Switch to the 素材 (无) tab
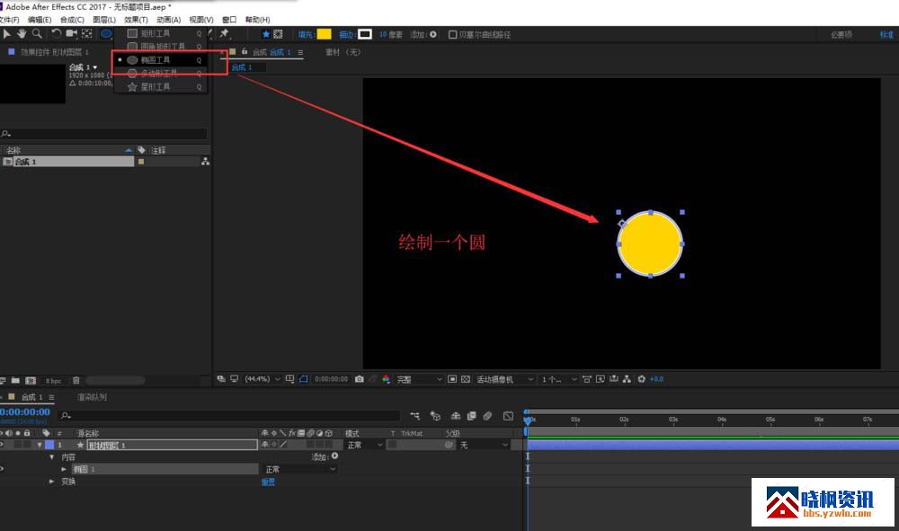The height and width of the screenshot is (531, 899). (343, 52)
